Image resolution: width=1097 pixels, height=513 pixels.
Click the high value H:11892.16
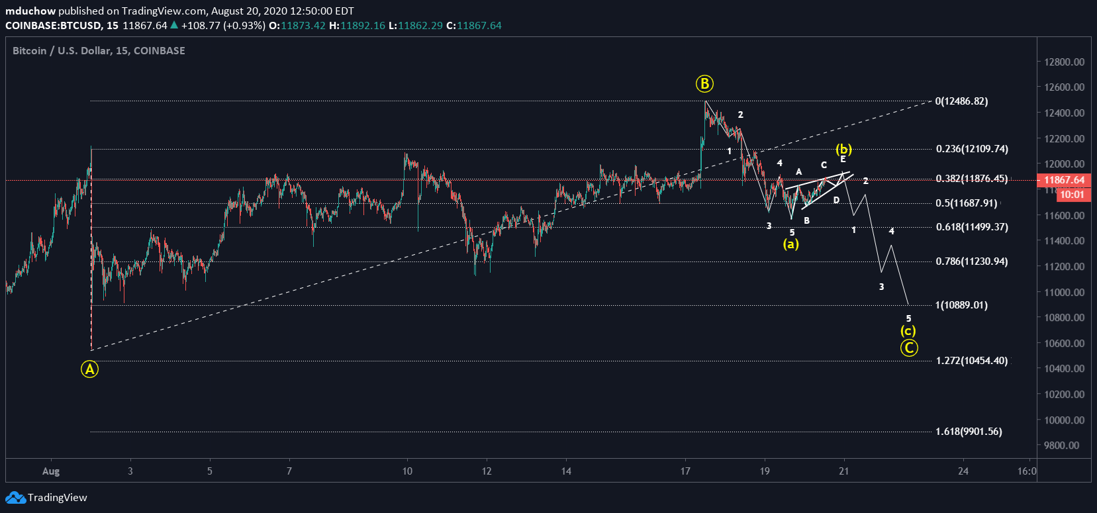point(357,25)
